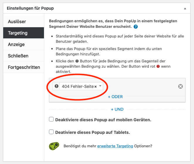Select the active Targeting tab
The height and width of the screenshot is (164, 194).
(24, 33)
